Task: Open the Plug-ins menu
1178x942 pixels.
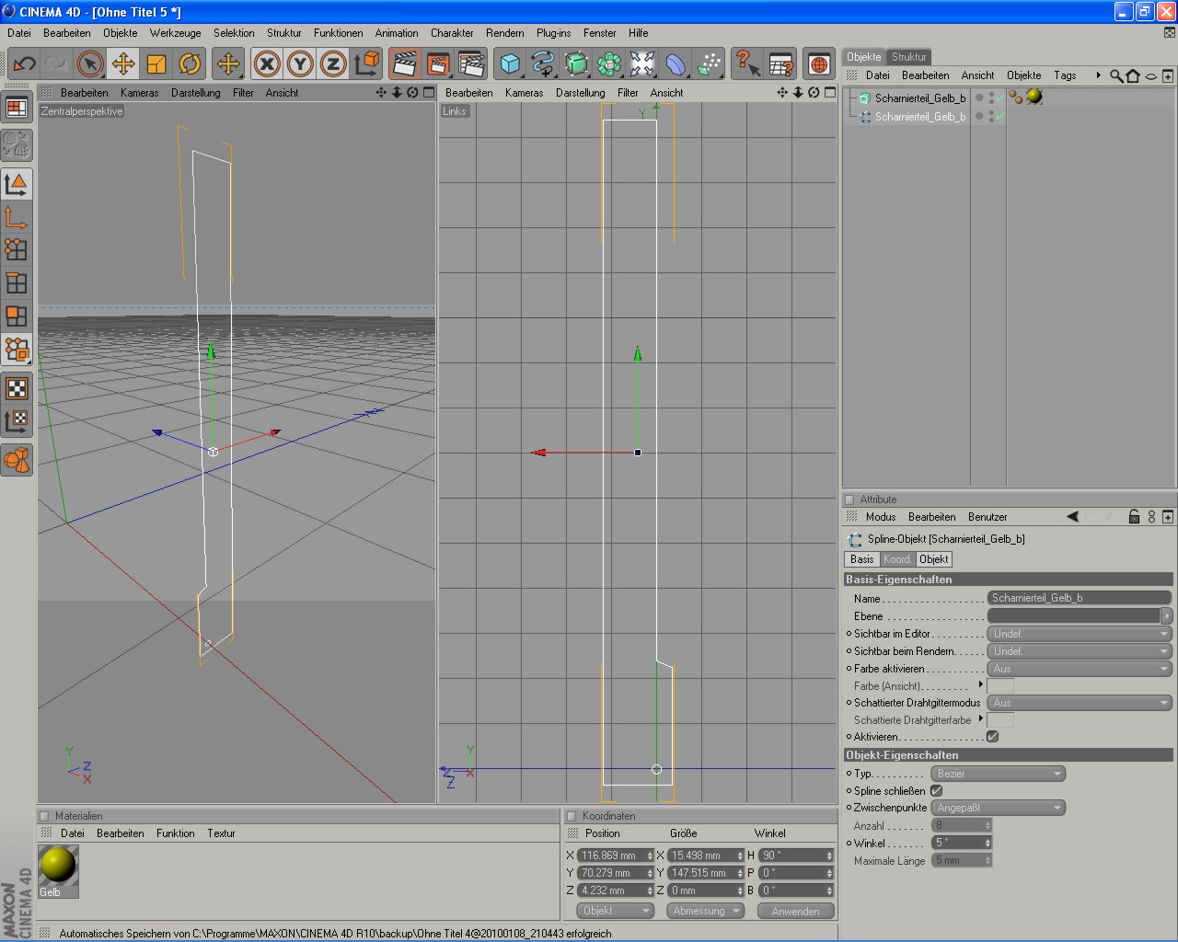Action: (553, 33)
